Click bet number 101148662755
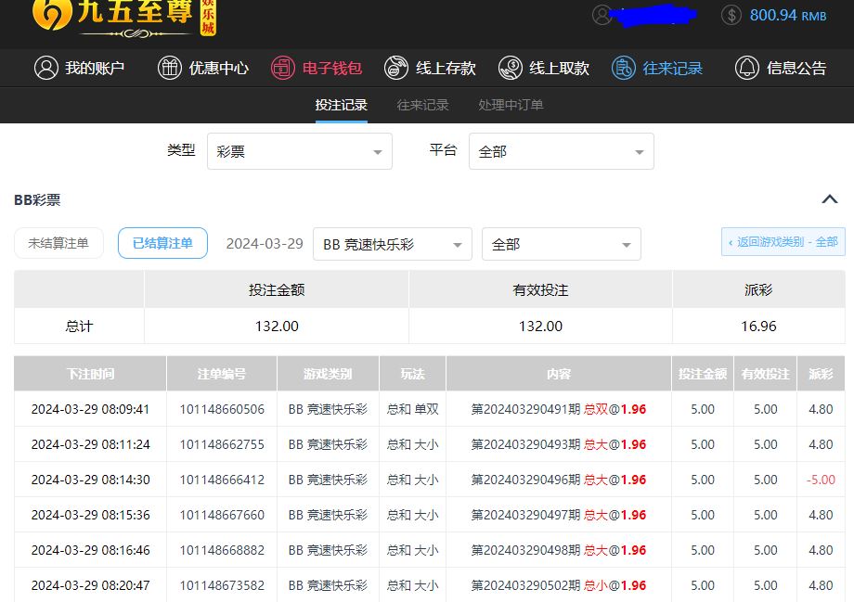Image resolution: width=854 pixels, height=602 pixels. pos(222,444)
